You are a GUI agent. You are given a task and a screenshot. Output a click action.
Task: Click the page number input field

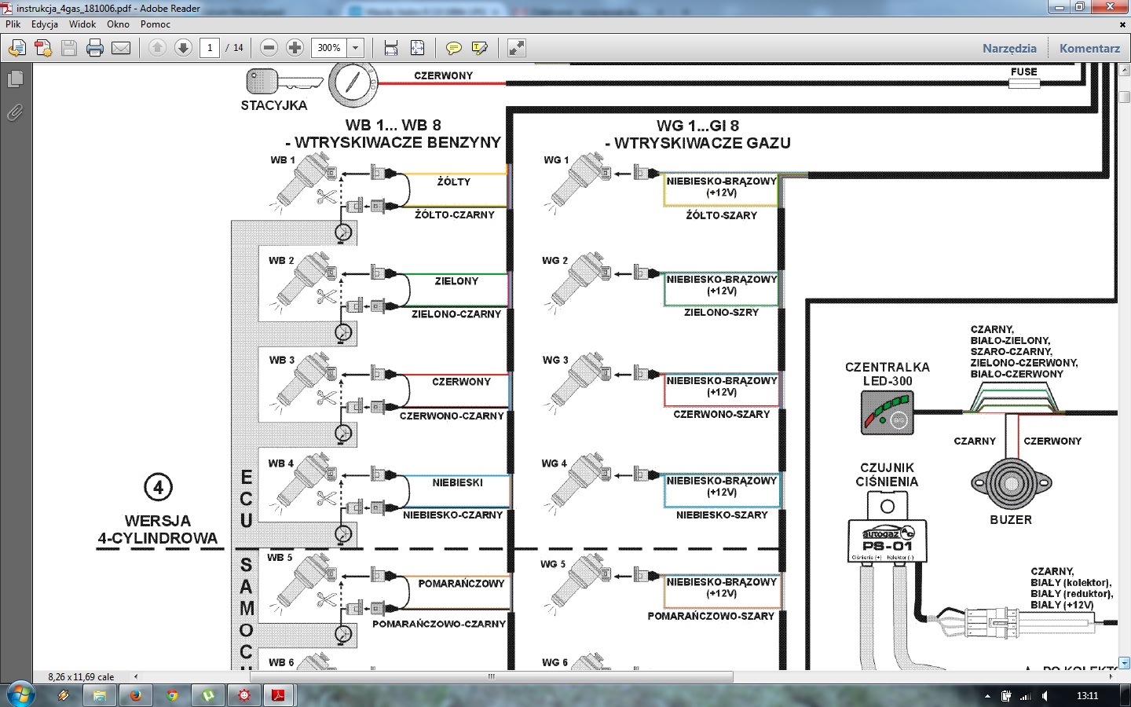(210, 48)
